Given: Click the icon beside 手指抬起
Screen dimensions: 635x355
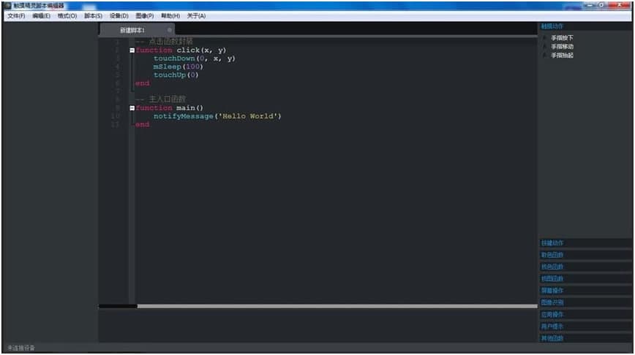Looking at the screenshot, I should (x=545, y=56).
